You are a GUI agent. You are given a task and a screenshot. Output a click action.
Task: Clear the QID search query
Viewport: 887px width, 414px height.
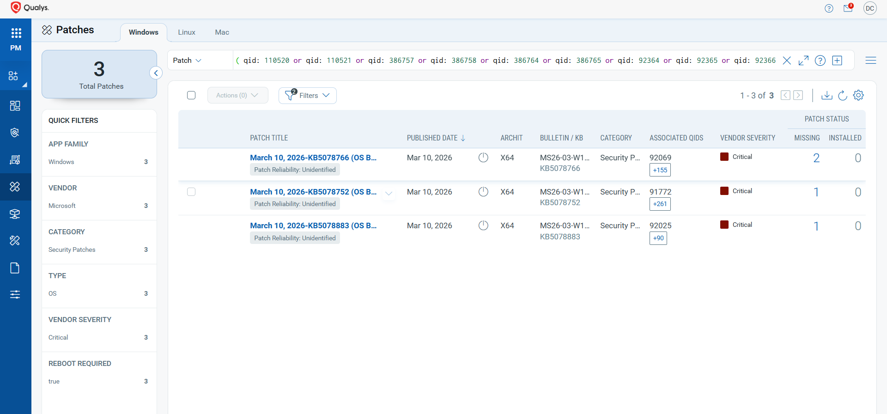click(x=787, y=61)
